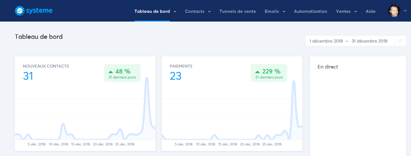Click the 48 % growth badge

(122, 73)
